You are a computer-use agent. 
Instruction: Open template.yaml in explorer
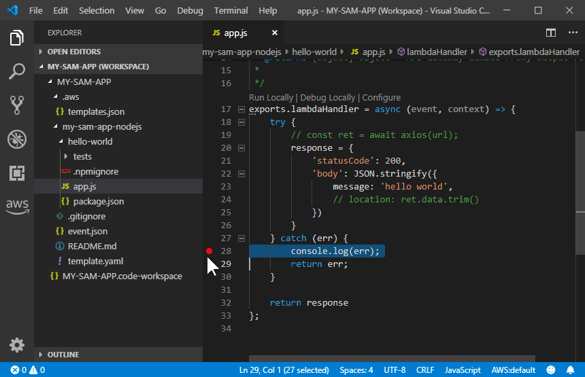[x=118, y=261]
